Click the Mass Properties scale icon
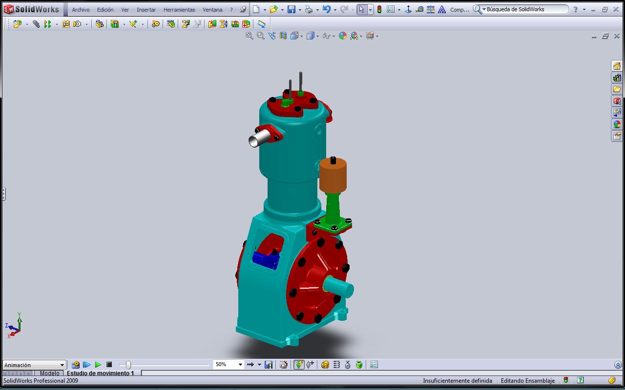Viewport: 625px width, 390px height. tap(430, 9)
